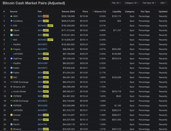Click the P2PB2B logo in row 20
Image resolution: width=171 pixels, height=131 pixels.
[x=11, y=106]
